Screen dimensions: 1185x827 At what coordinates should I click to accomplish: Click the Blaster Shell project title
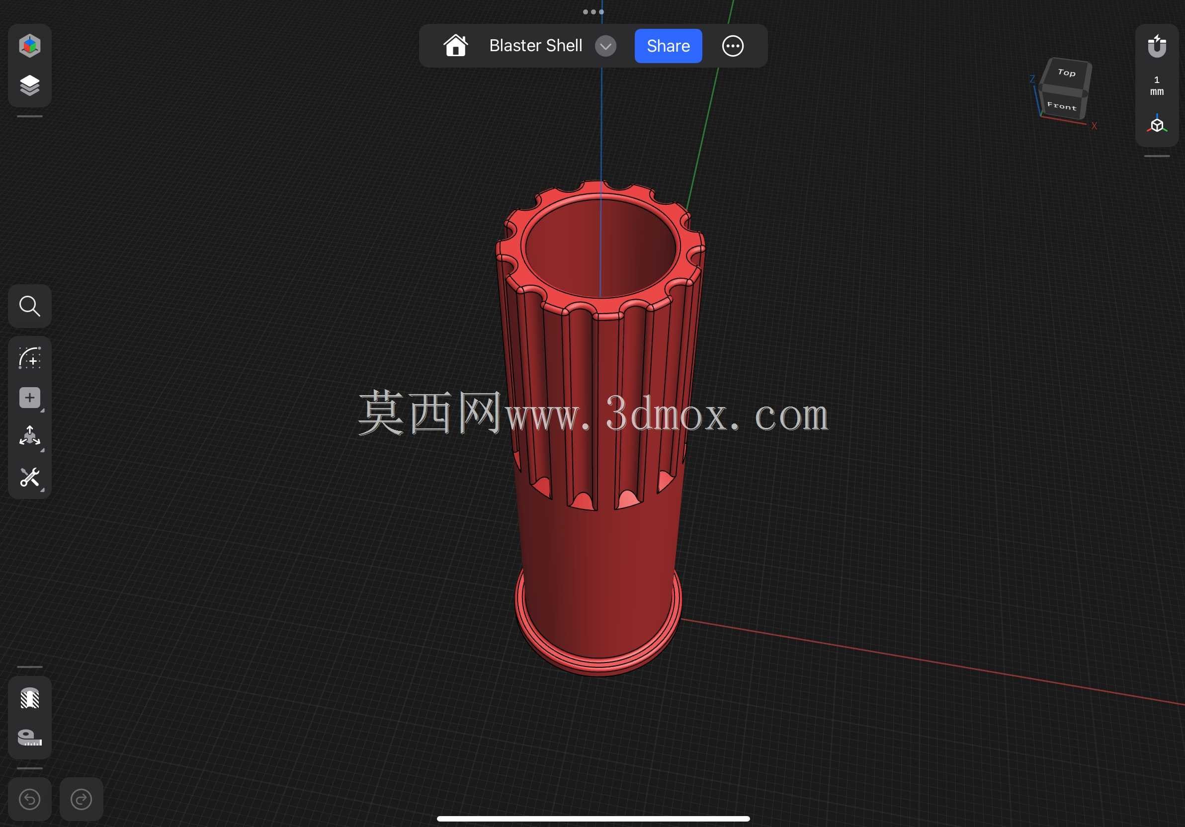[x=535, y=45]
